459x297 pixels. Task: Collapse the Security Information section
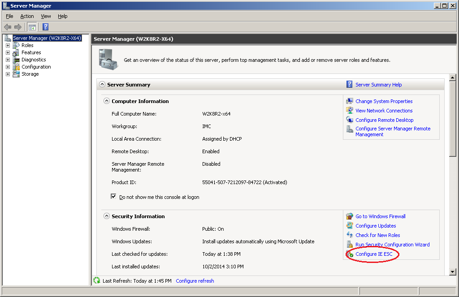click(107, 216)
